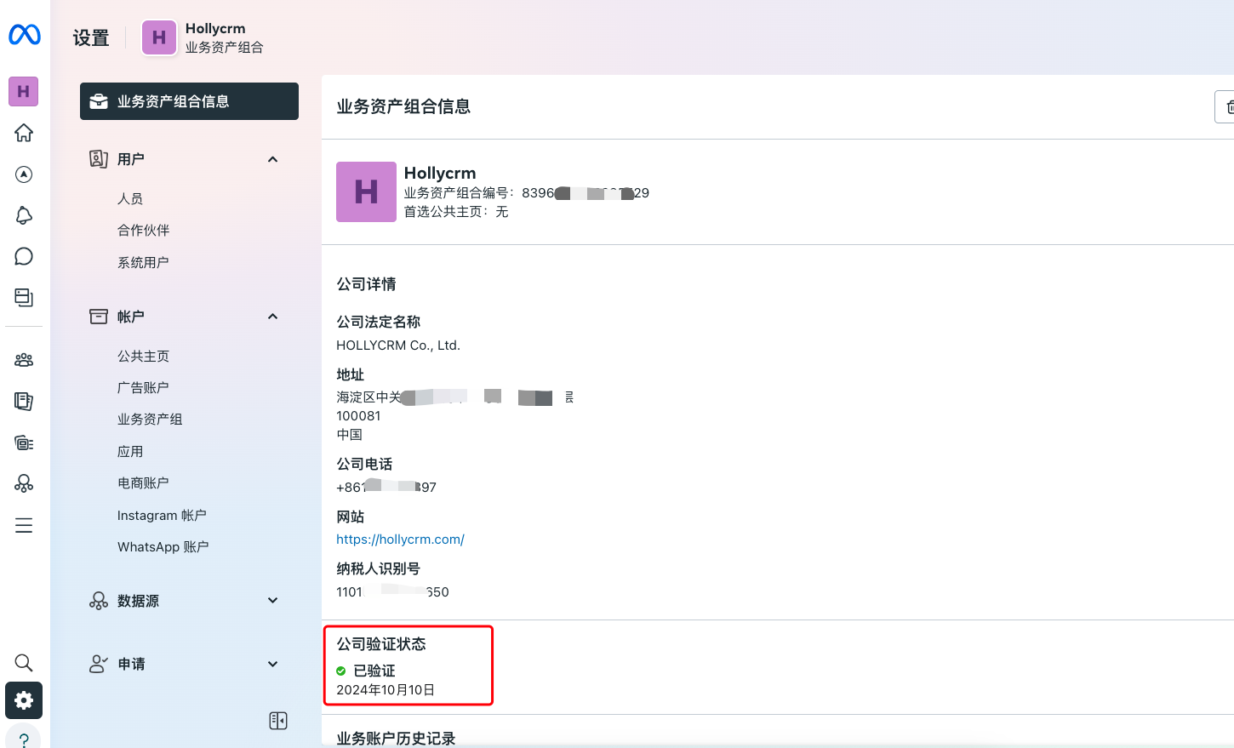Open 电商账户 menu entry
This screenshot has width=1234, height=748.
tap(143, 482)
